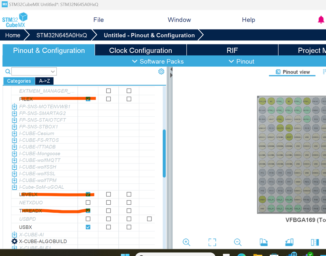This screenshot has height=256, width=326.
Task: Uncheck the ticked USBX checkbox
Action: (88, 227)
